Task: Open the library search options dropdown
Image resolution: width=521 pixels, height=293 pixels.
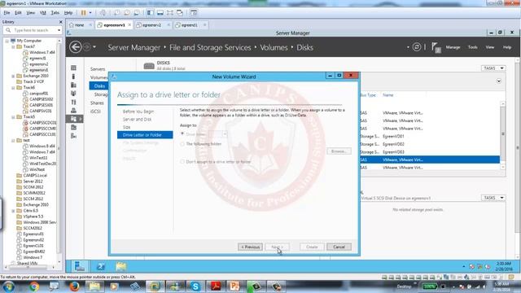Action: pyautogui.click(x=59, y=30)
